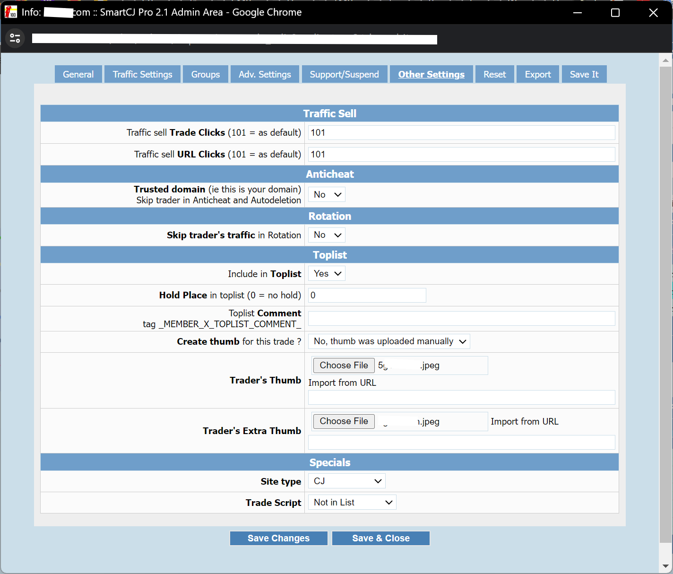Click the SmartCJ favicon in title bar

coord(11,12)
